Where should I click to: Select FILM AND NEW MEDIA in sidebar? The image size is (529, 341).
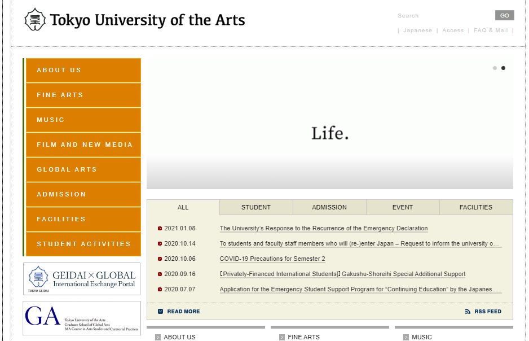(x=83, y=145)
